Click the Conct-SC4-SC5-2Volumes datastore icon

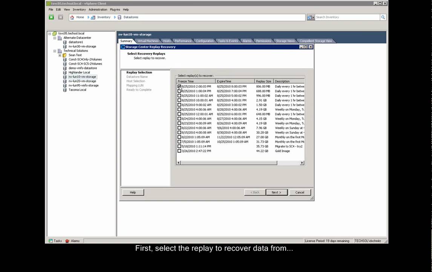coord(65,64)
